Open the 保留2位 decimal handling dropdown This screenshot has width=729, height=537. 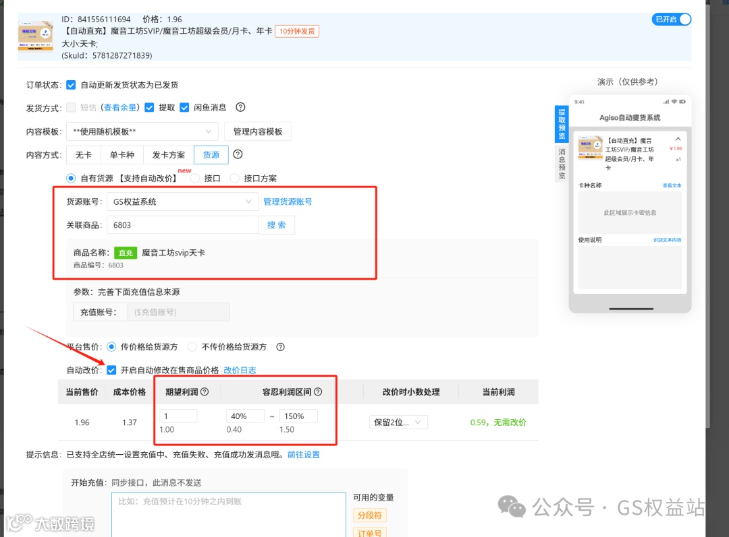point(398,422)
